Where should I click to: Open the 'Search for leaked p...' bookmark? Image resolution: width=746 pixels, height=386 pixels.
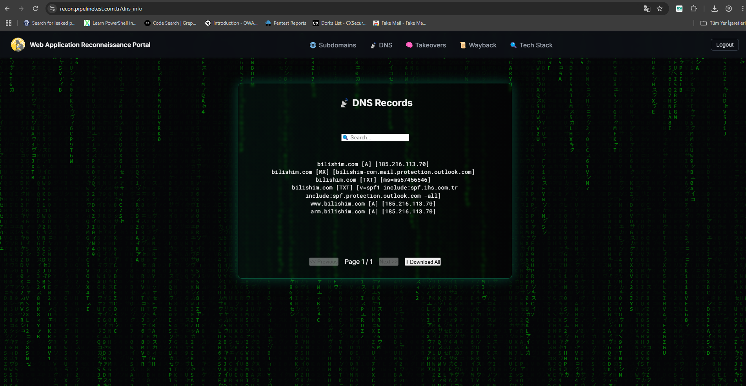[50, 23]
